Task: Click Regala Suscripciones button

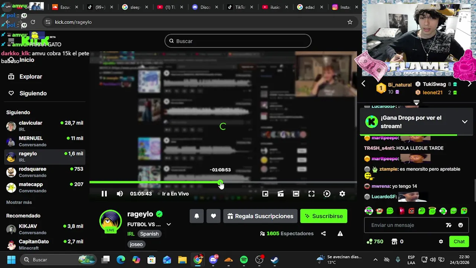Action: [260, 216]
